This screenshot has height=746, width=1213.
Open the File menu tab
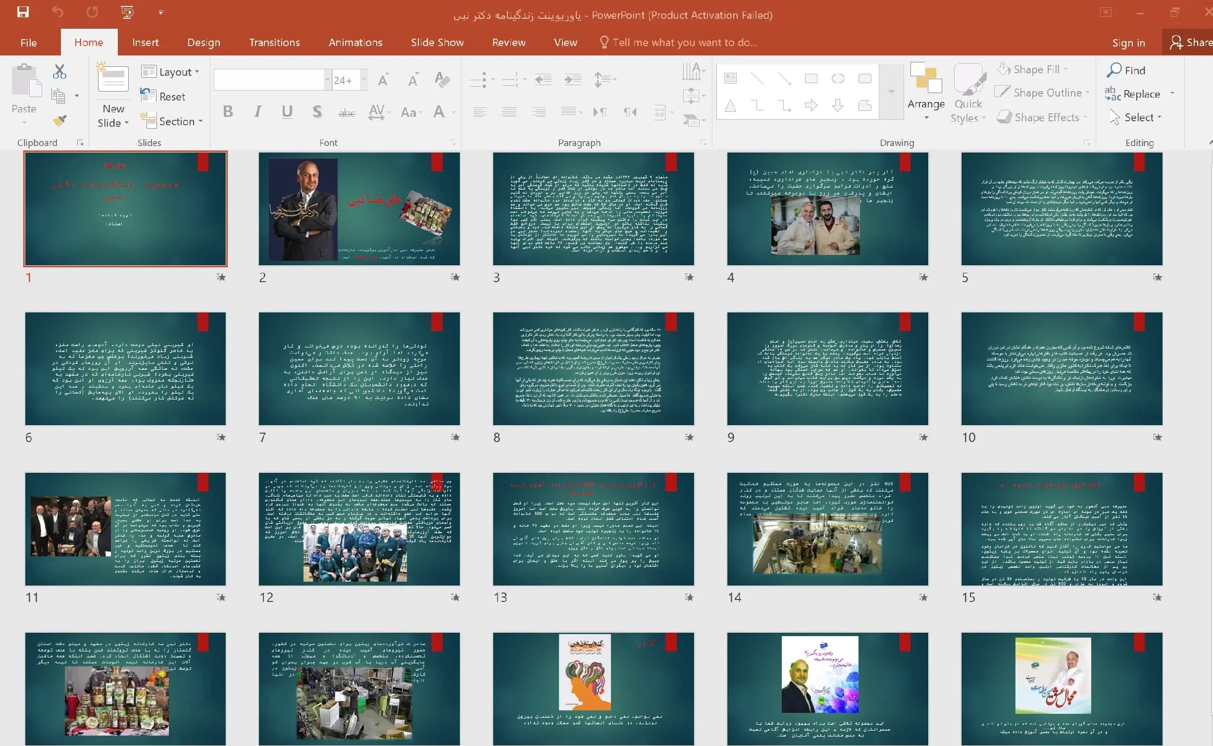(29, 43)
